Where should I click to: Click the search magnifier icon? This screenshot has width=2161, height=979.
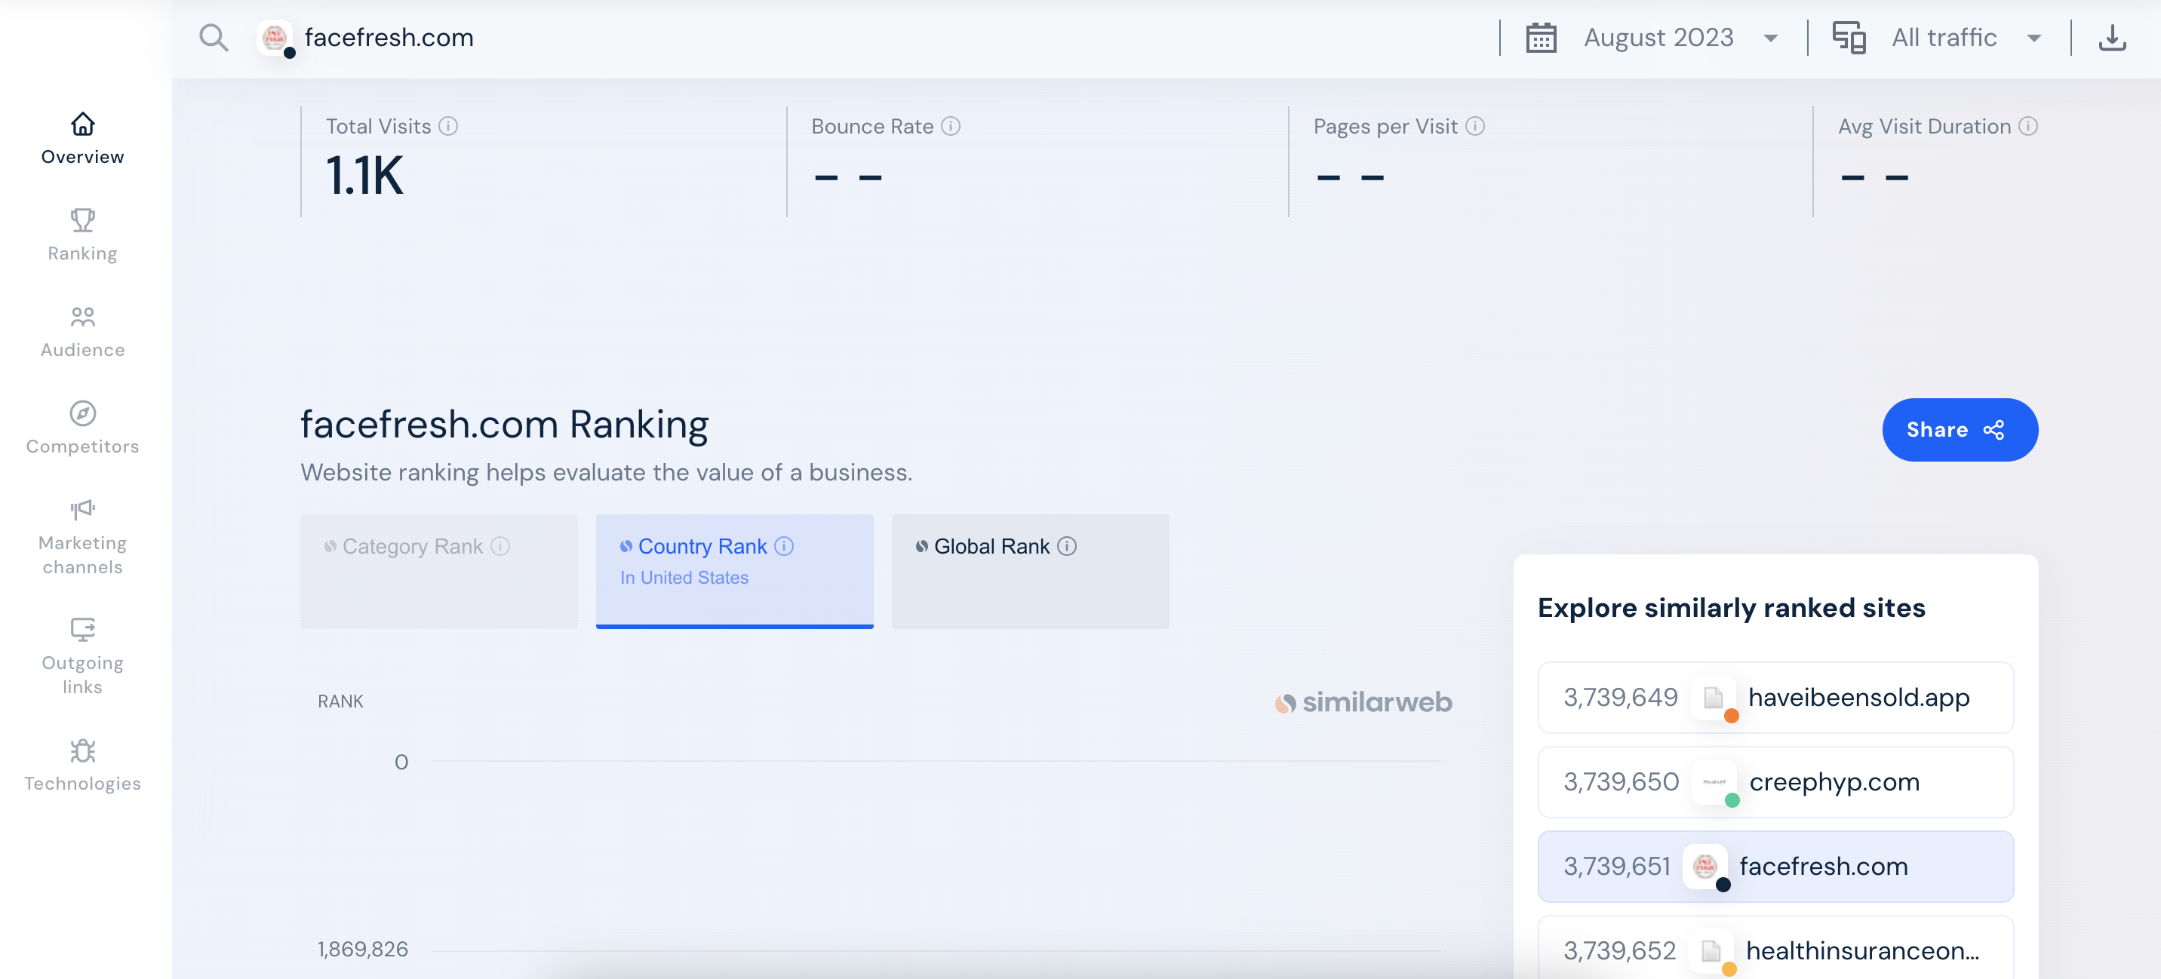213,38
